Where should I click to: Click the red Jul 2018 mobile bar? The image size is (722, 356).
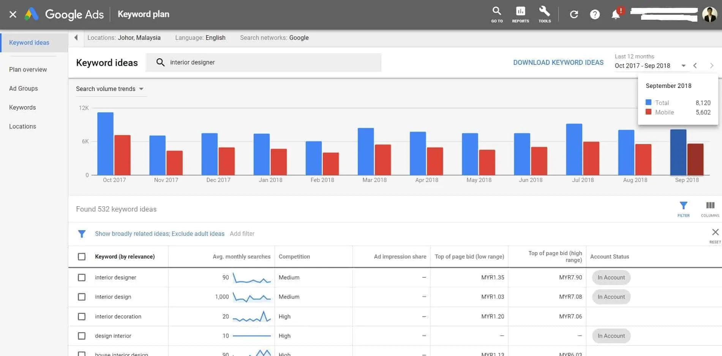pos(591,158)
